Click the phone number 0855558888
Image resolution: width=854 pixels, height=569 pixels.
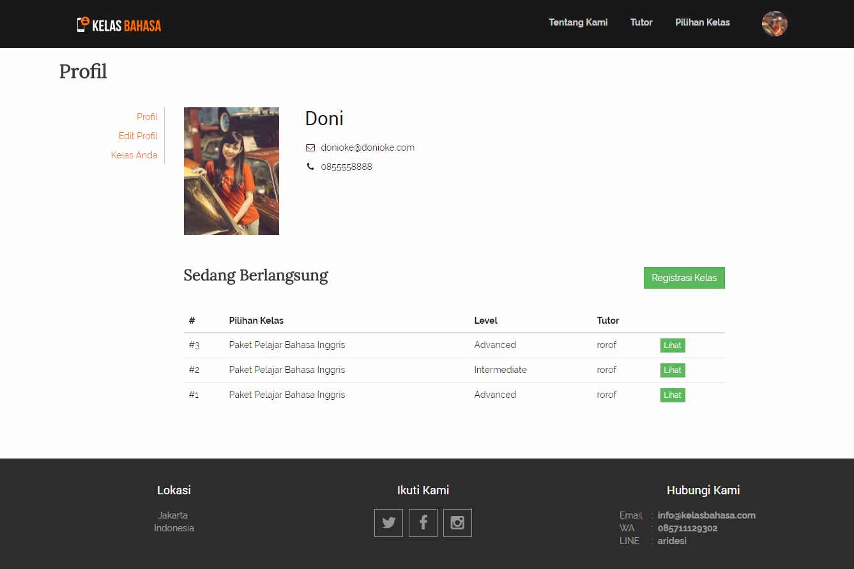tap(346, 167)
